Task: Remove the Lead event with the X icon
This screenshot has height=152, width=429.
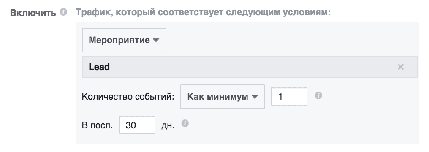Action: coord(401,67)
